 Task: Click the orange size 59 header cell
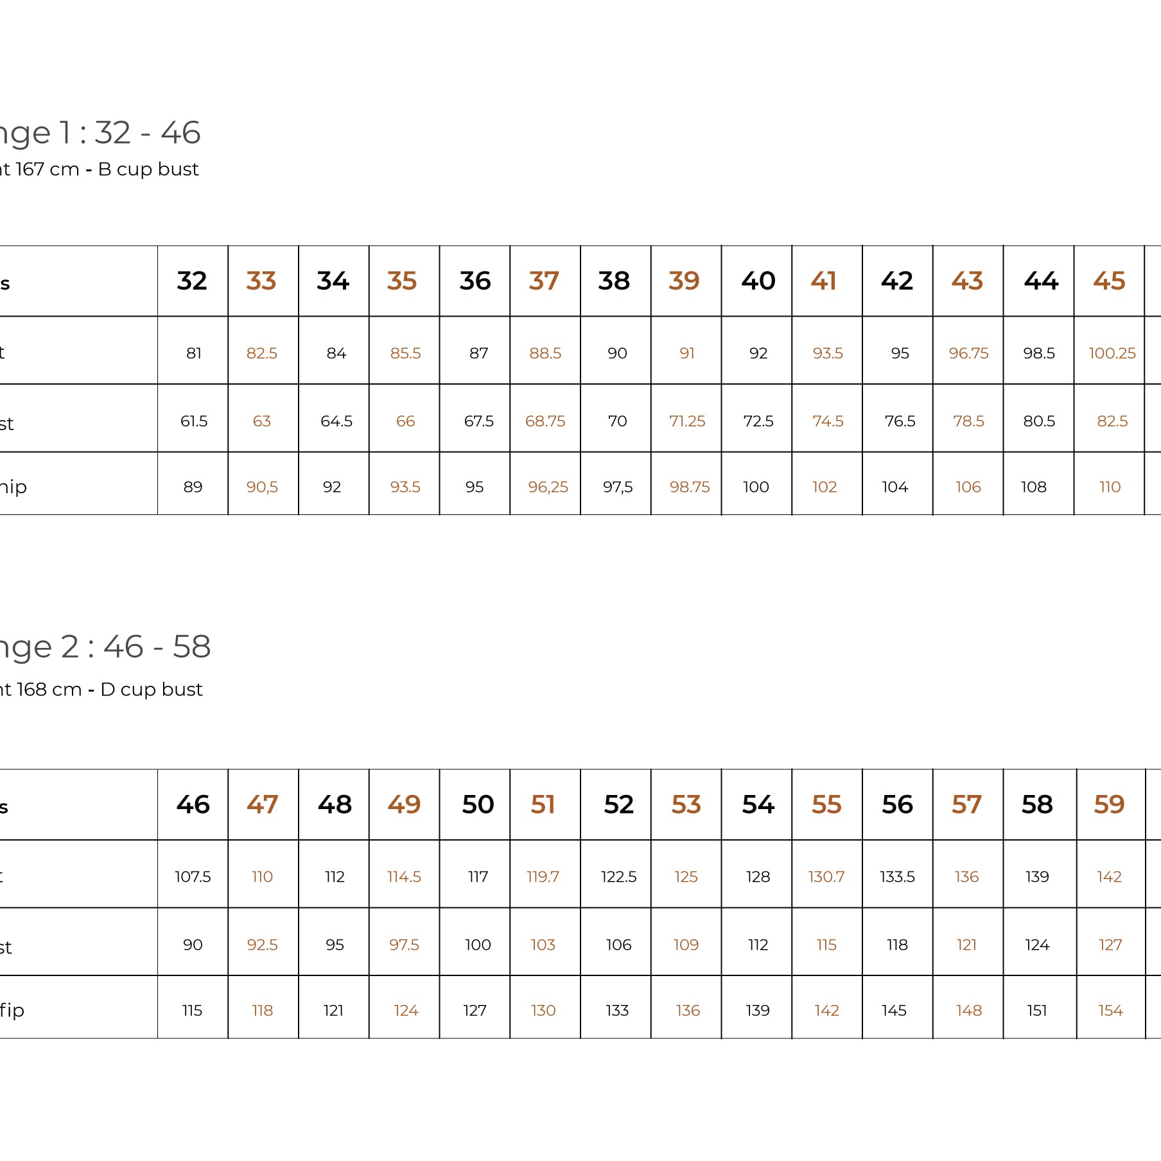pyautogui.click(x=1109, y=804)
